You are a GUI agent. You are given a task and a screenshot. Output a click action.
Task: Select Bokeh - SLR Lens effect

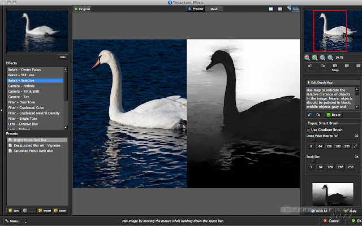(x=35, y=75)
